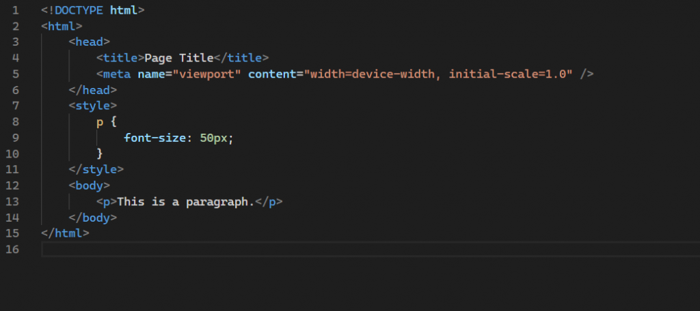Click the 'Page Title' text
The width and height of the screenshot is (700, 311).
coord(179,58)
